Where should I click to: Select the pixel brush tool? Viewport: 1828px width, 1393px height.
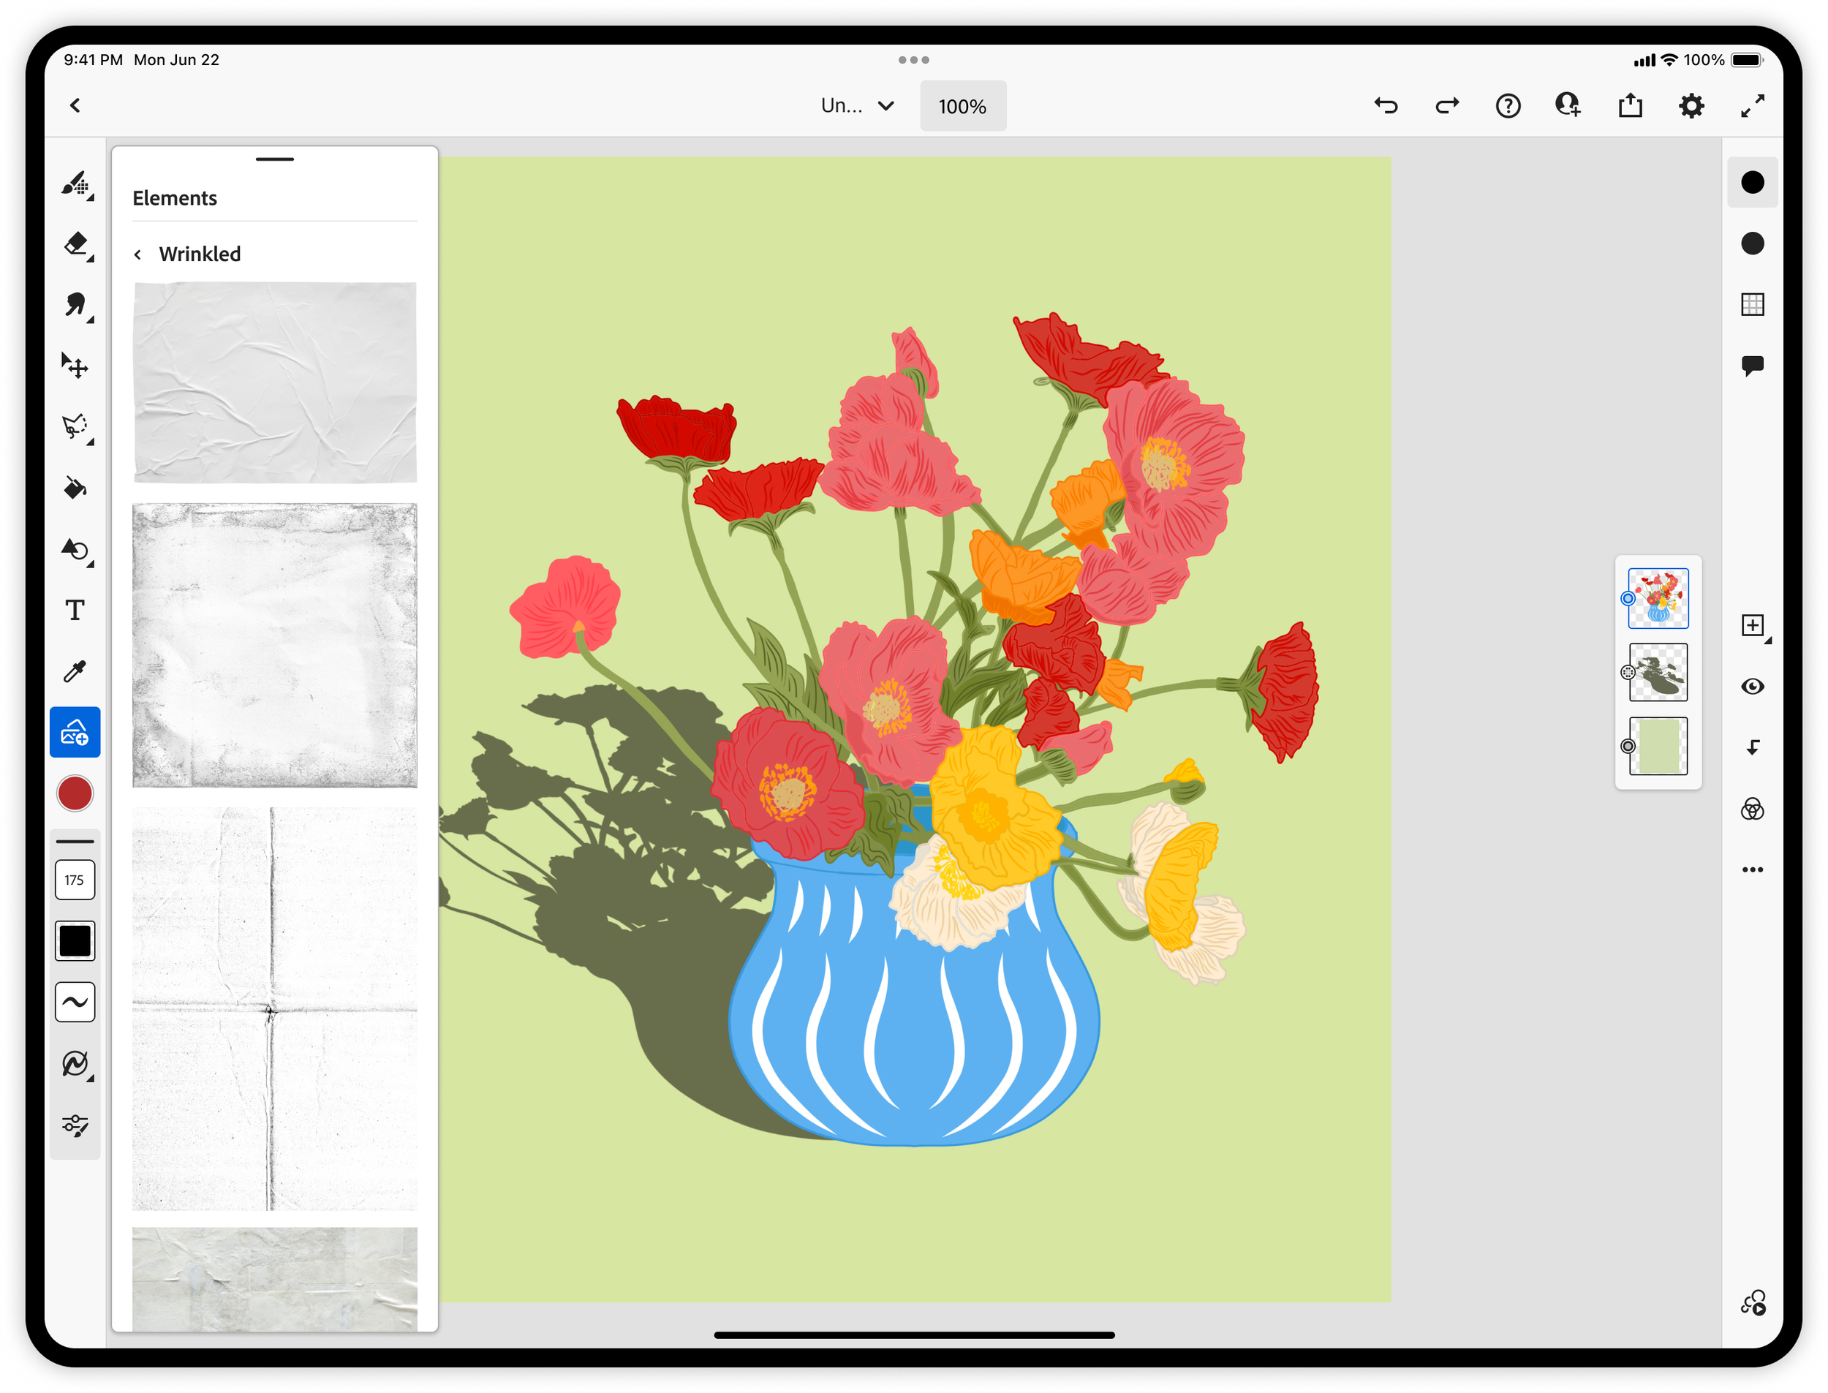click(x=75, y=184)
